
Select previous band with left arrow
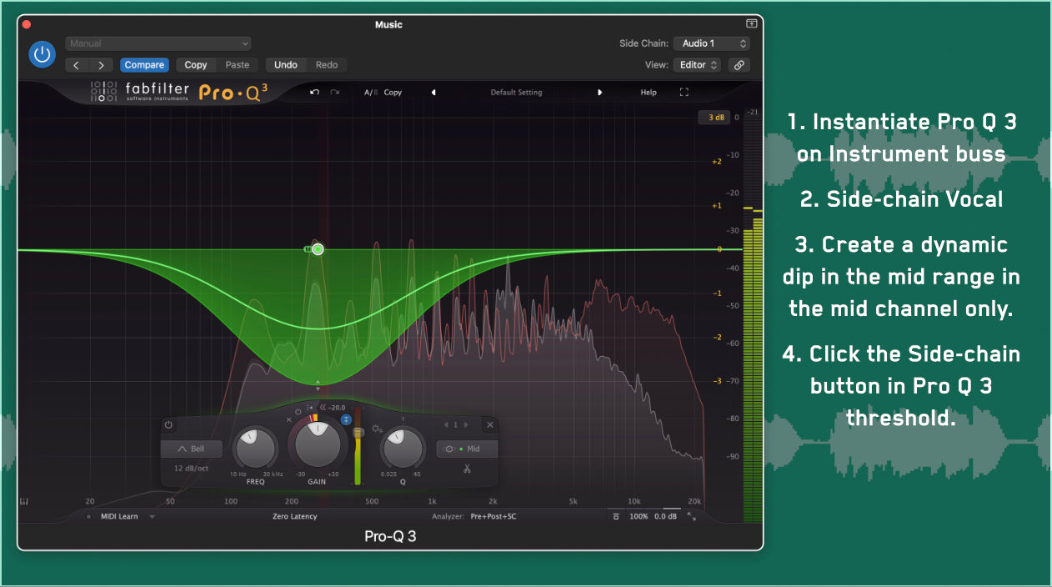445,425
